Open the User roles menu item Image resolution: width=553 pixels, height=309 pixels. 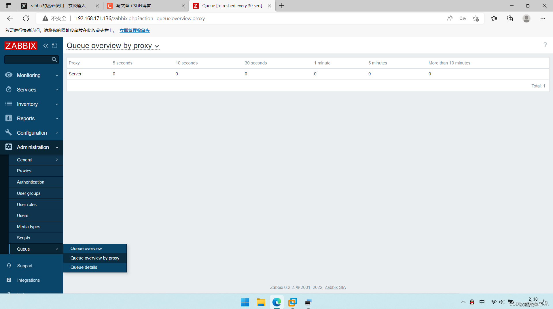pyautogui.click(x=36, y=205)
